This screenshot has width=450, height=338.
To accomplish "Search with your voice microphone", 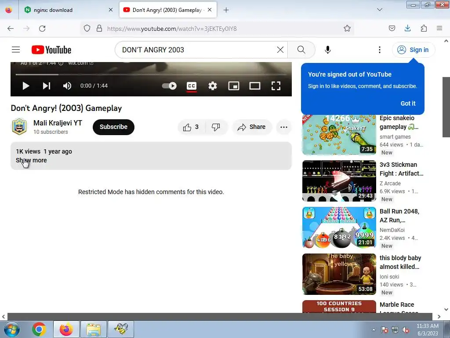I will [328, 50].
